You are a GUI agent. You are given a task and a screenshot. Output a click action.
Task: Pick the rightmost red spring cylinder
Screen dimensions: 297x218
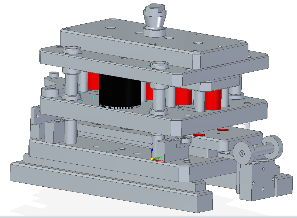[213, 100]
